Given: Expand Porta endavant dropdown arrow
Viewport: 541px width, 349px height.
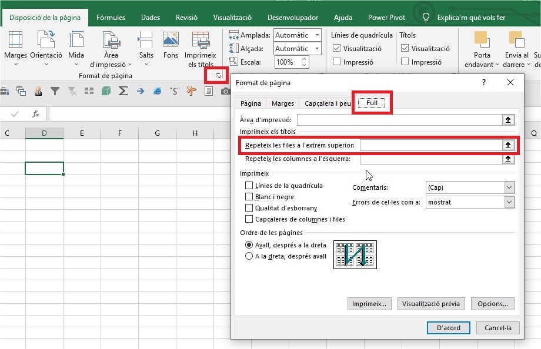Looking at the screenshot, I should coord(497,65).
